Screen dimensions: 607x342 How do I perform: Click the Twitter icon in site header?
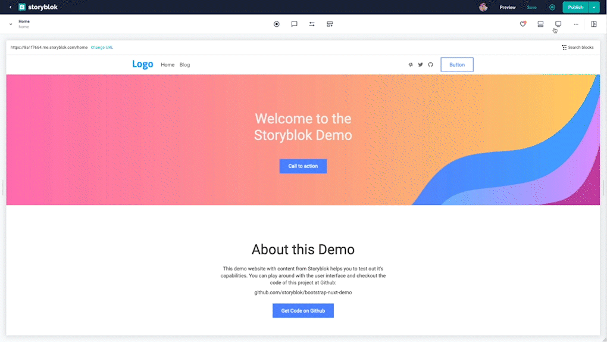click(x=420, y=65)
